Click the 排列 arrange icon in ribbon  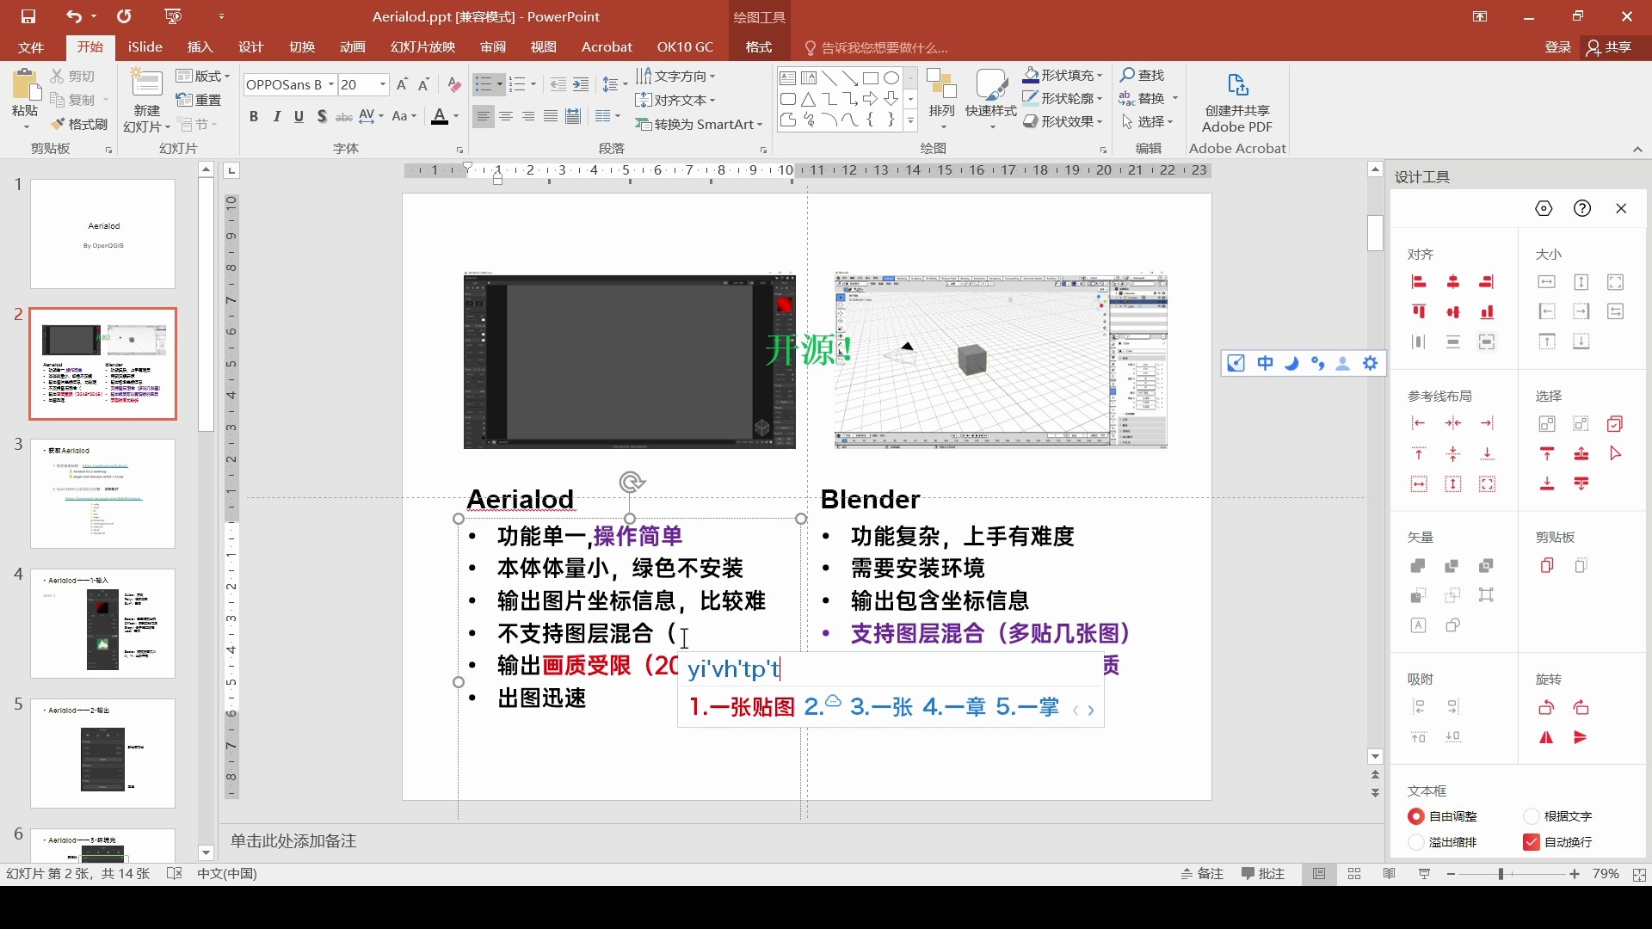(x=942, y=101)
